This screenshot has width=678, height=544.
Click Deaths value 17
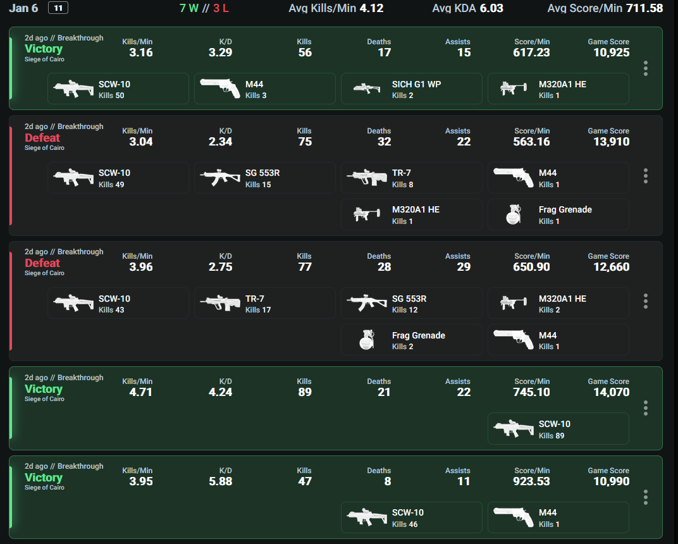pyautogui.click(x=385, y=53)
